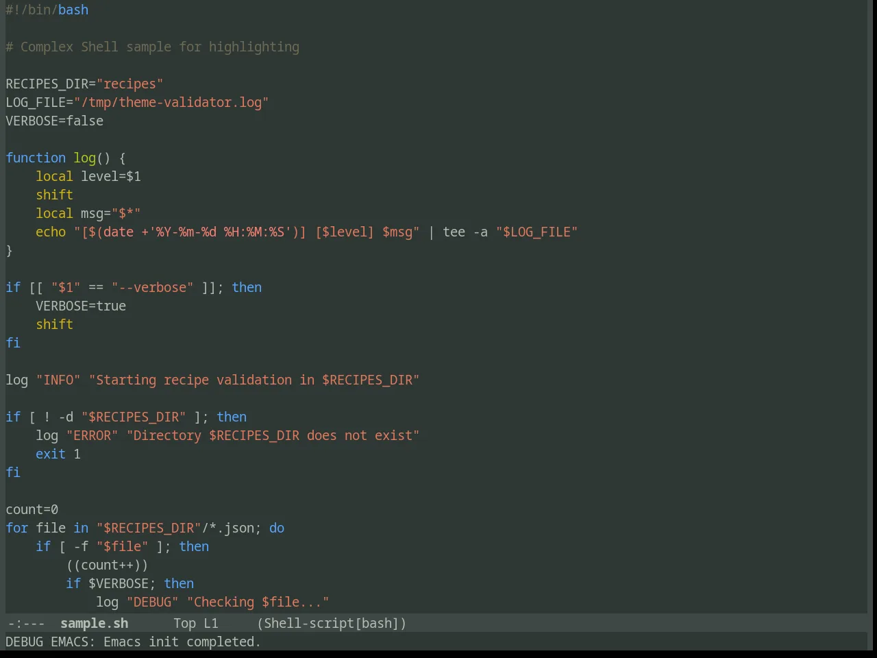This screenshot has height=658, width=877.
Task: Click the 'fi' after the 'exit 1' line
Action: tap(13, 472)
